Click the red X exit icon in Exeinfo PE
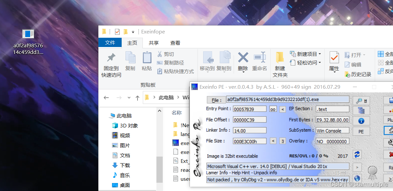The image size is (393, 191). tap(389, 154)
